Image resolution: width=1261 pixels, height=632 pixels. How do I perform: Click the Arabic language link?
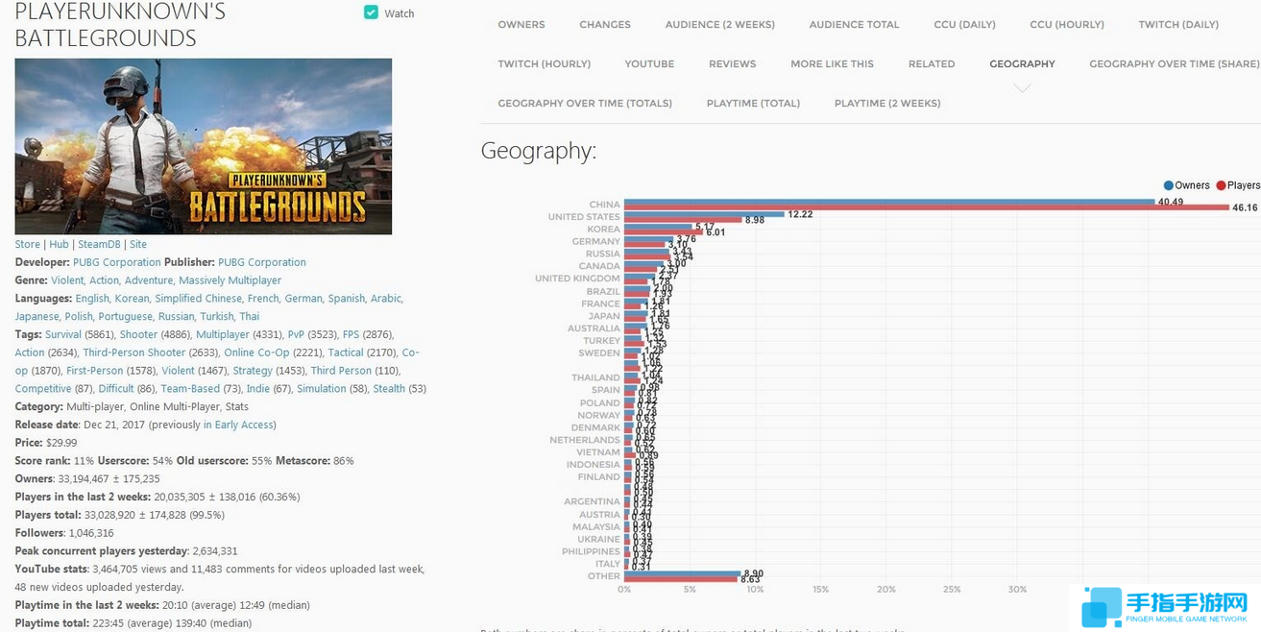pos(386,299)
